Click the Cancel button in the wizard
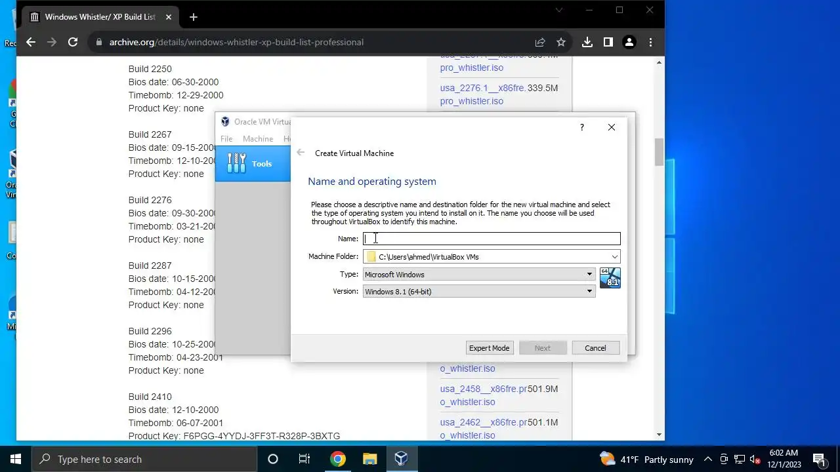 click(x=595, y=348)
